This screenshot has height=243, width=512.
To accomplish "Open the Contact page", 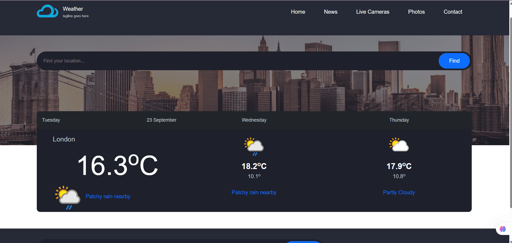I will coord(453,12).
